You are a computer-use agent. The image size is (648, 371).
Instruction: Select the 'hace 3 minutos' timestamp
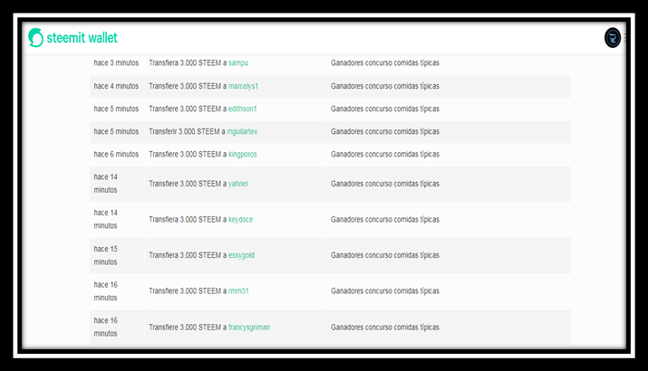tap(116, 62)
